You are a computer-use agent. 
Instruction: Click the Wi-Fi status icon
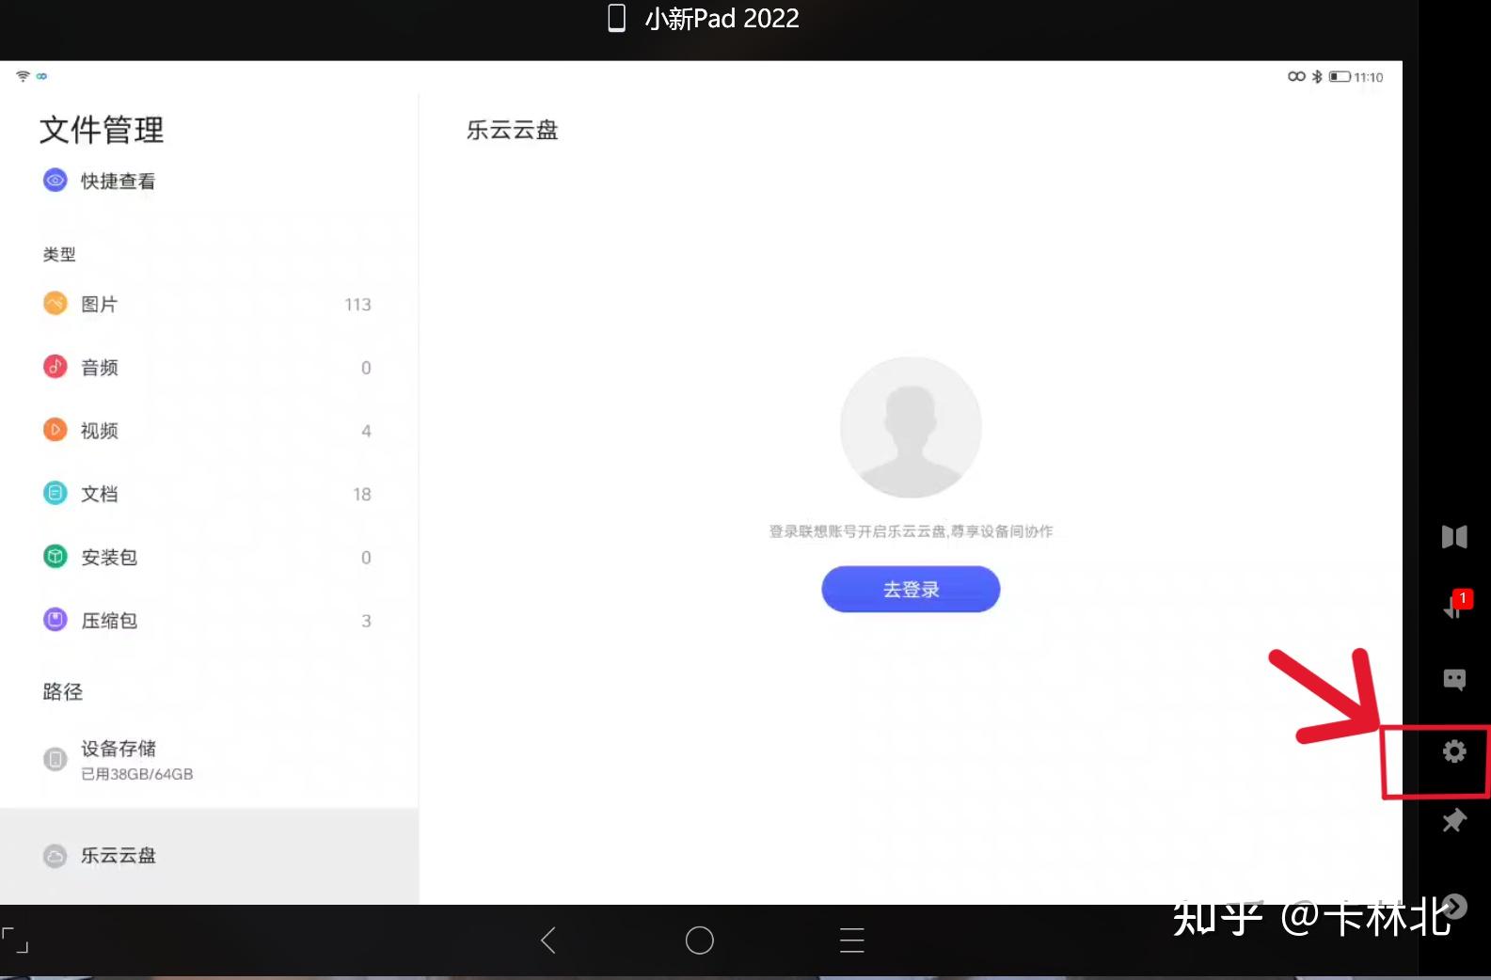23,76
